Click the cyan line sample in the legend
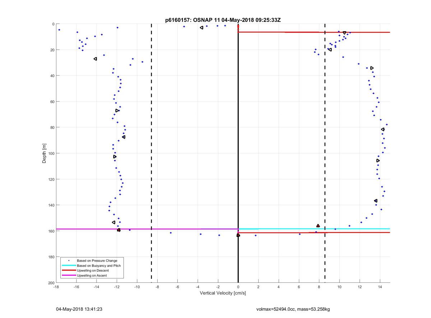This screenshot has height=318, width=431. (x=69, y=266)
